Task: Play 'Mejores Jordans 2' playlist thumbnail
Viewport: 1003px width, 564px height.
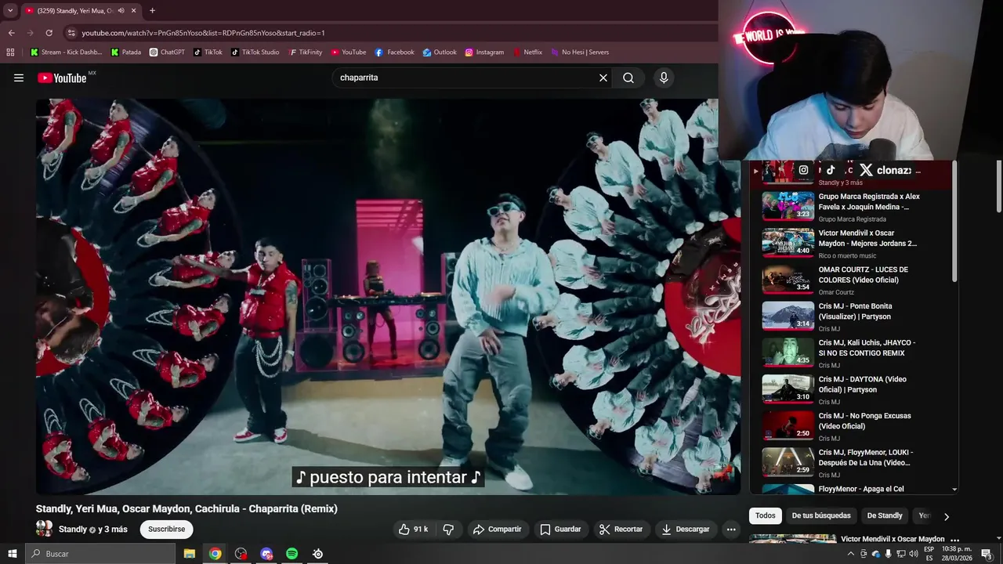Action: 788,243
